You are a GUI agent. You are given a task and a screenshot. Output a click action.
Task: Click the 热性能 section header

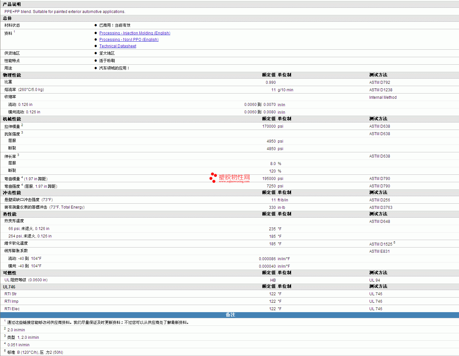click(9, 214)
